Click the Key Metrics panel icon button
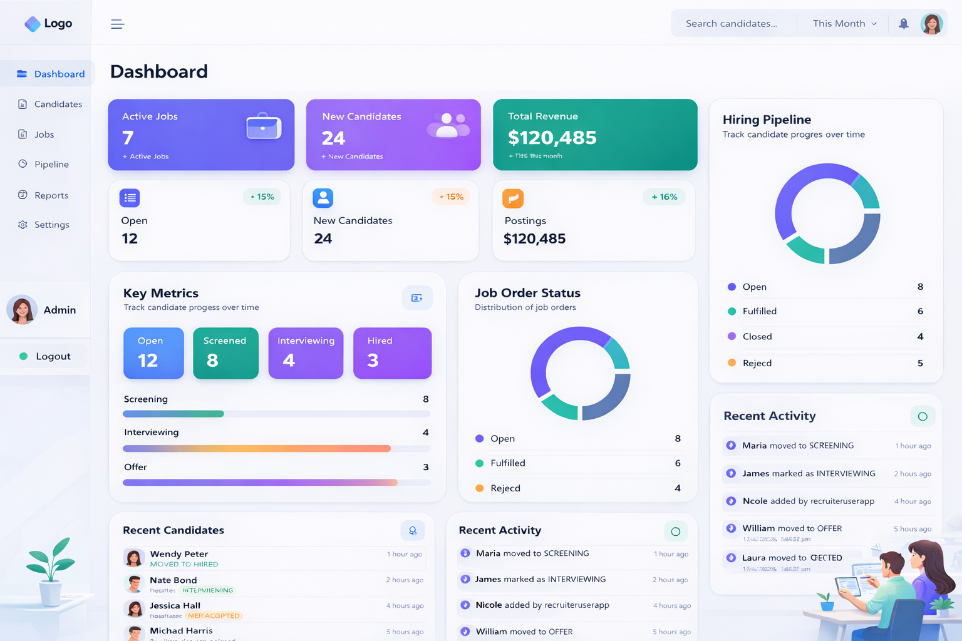The width and height of the screenshot is (962, 641). [x=416, y=298]
